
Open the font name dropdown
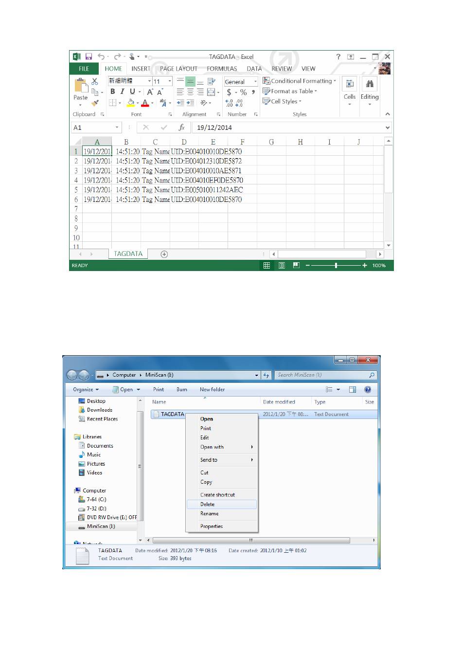pos(149,81)
